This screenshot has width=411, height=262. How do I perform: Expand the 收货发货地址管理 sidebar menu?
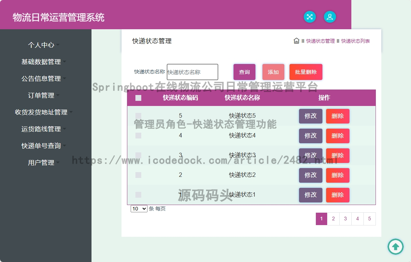click(44, 112)
